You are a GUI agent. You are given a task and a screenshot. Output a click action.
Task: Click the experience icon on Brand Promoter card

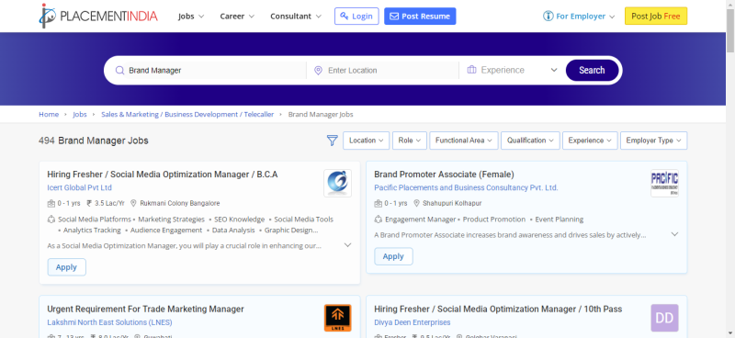(x=379, y=203)
